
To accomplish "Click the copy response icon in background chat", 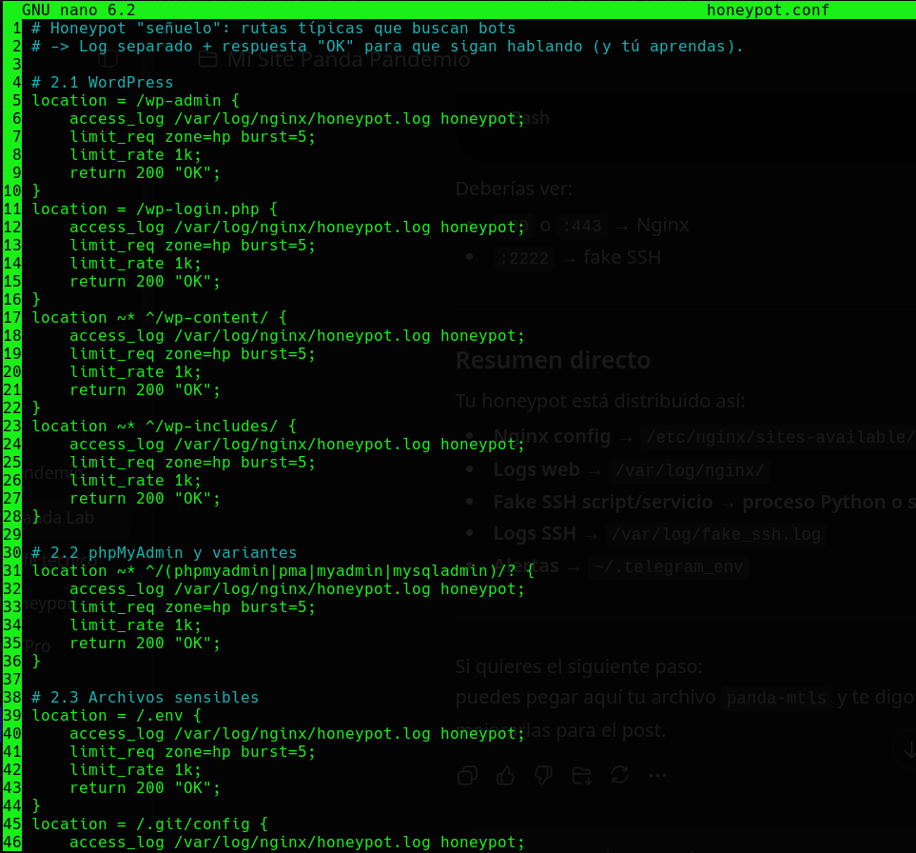I will click(467, 775).
